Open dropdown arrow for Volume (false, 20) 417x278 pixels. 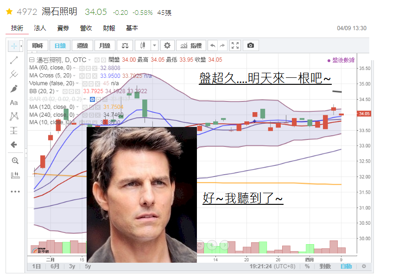tap(77, 83)
